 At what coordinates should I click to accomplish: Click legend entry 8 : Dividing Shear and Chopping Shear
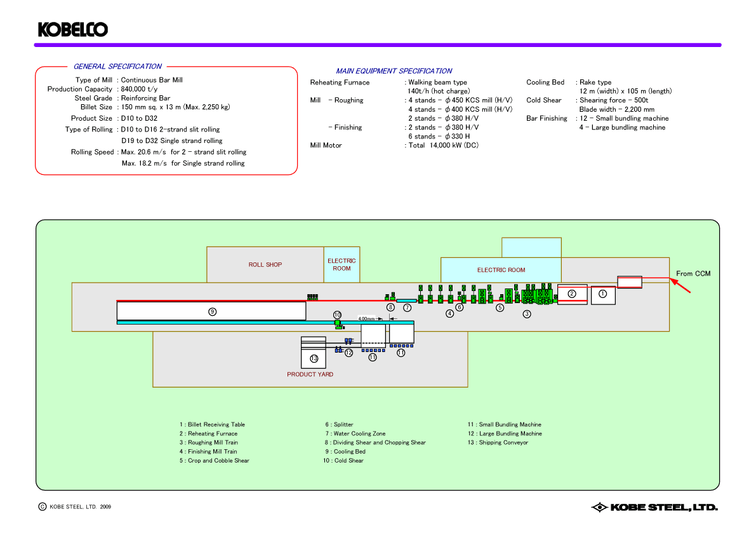(376, 442)
